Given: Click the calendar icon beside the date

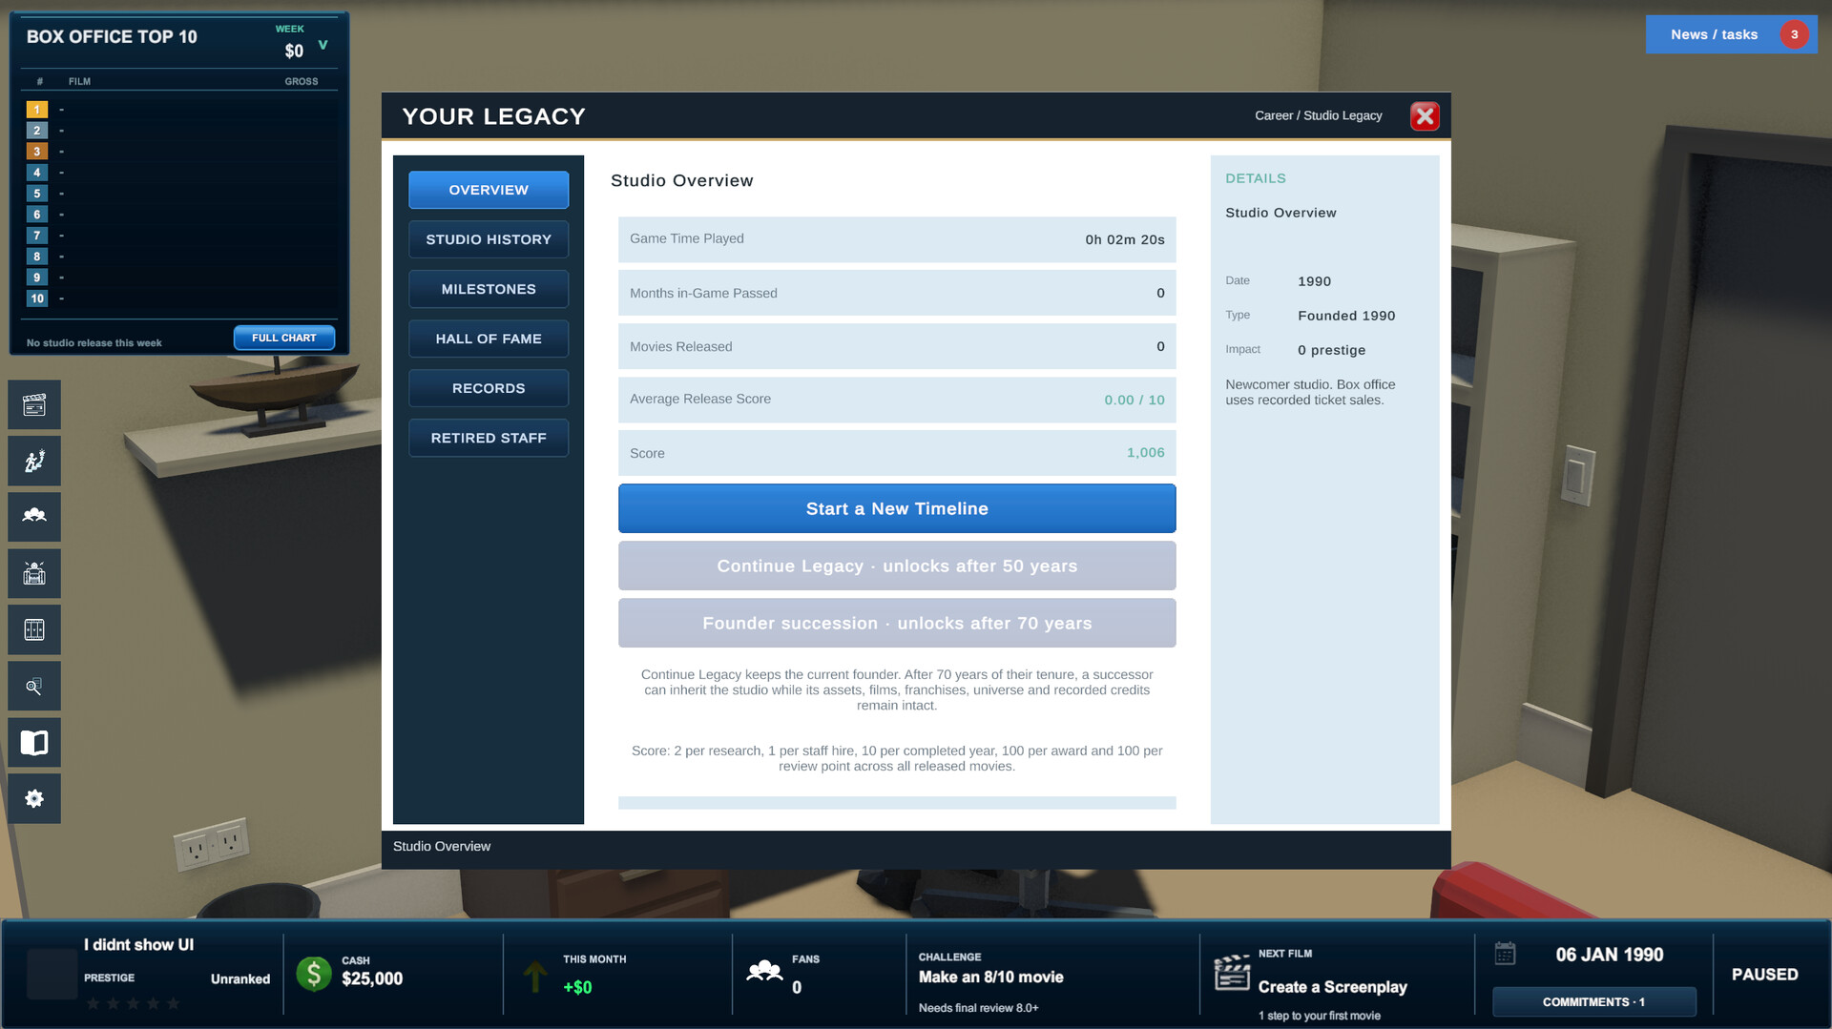Looking at the screenshot, I should 1505,954.
